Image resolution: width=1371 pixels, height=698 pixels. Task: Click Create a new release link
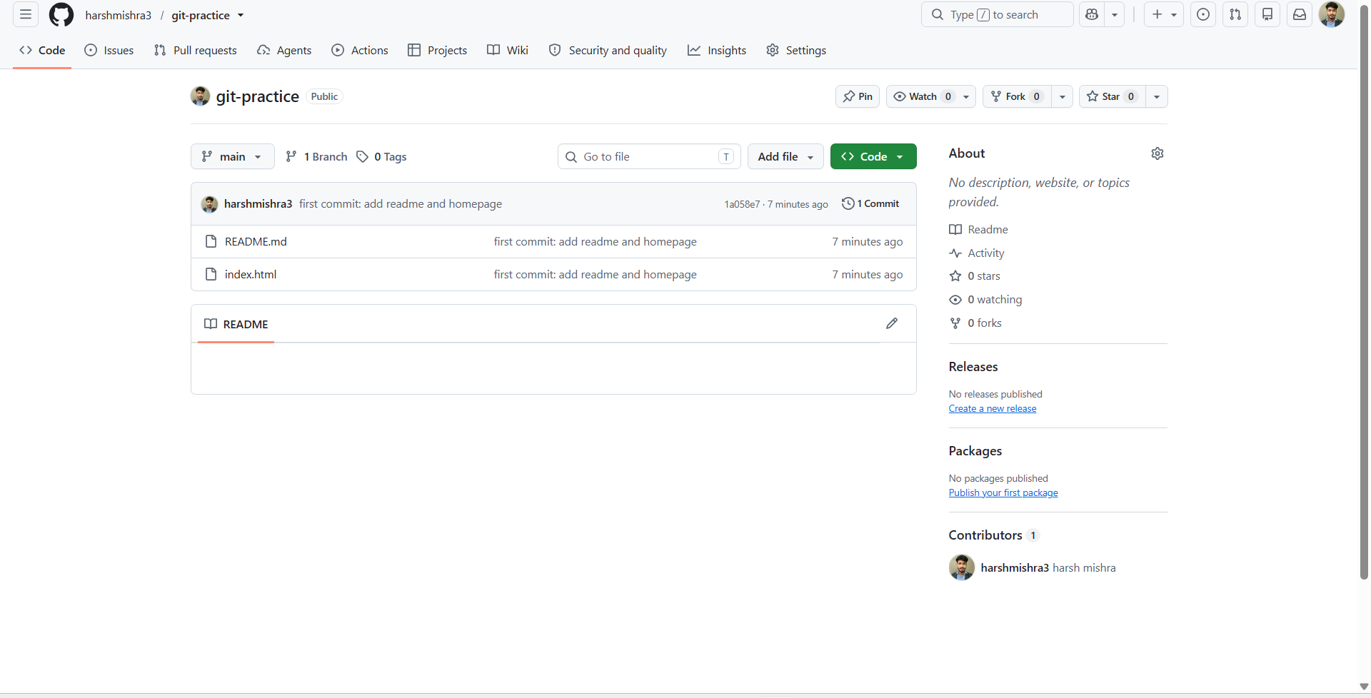coord(993,408)
